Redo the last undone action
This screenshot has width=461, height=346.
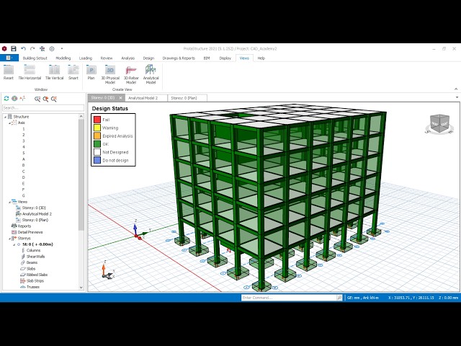point(32,48)
